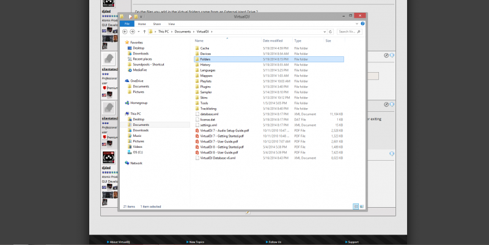The width and height of the screenshot is (489, 245).
Task: Select database.xml in the file list
Action: pyautogui.click(x=209, y=114)
